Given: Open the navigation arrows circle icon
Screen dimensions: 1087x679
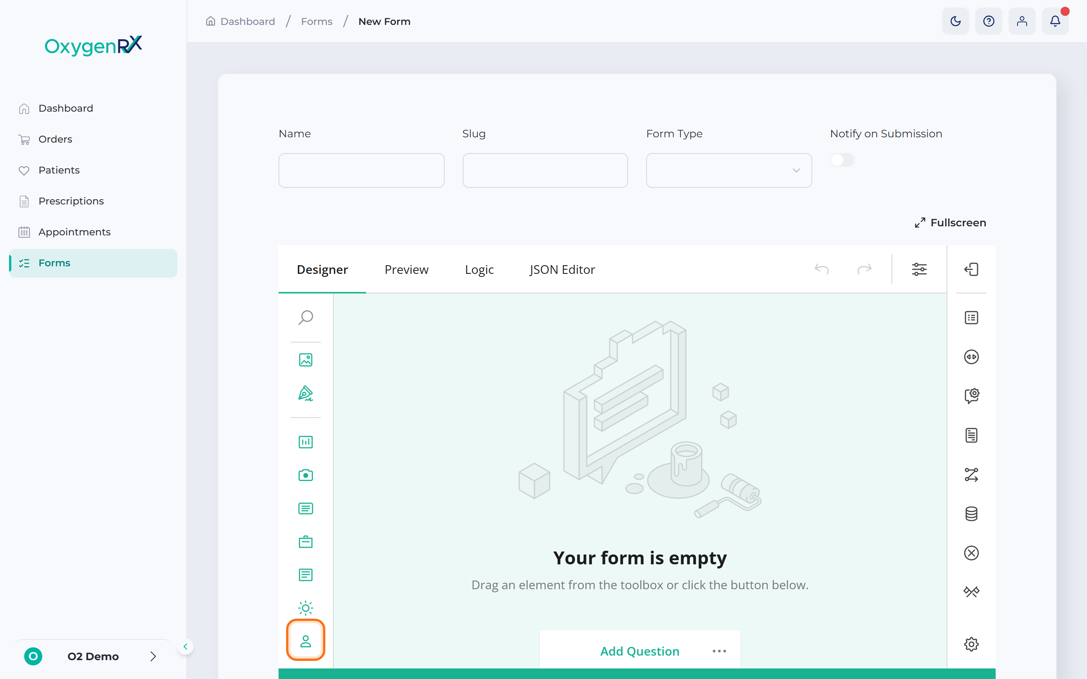Looking at the screenshot, I should click(971, 356).
